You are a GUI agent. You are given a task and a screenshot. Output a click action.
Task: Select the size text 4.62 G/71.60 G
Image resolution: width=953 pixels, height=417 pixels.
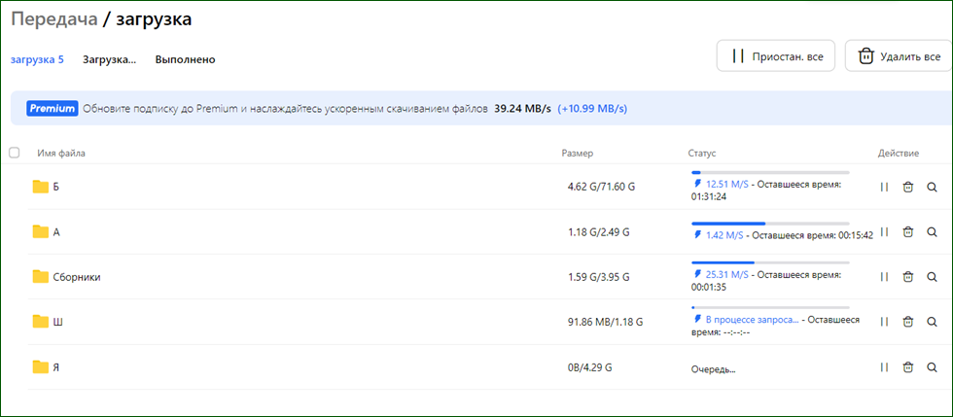pyautogui.click(x=601, y=188)
